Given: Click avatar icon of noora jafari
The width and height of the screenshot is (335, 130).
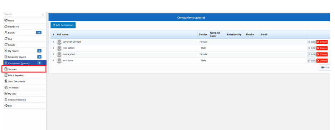Looking at the screenshot, I should [x=59, y=54].
